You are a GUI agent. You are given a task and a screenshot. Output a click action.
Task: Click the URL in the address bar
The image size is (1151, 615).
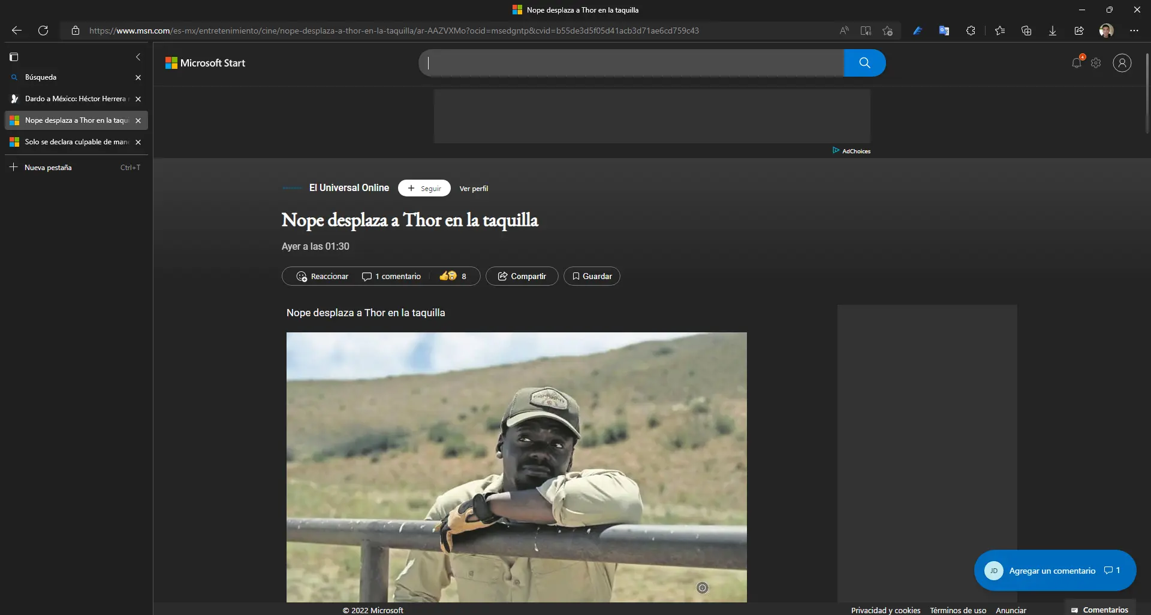coord(394,31)
